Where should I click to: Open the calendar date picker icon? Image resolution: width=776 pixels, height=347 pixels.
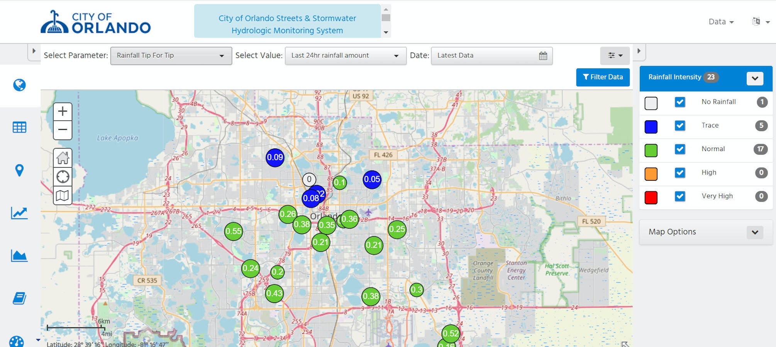pyautogui.click(x=543, y=56)
